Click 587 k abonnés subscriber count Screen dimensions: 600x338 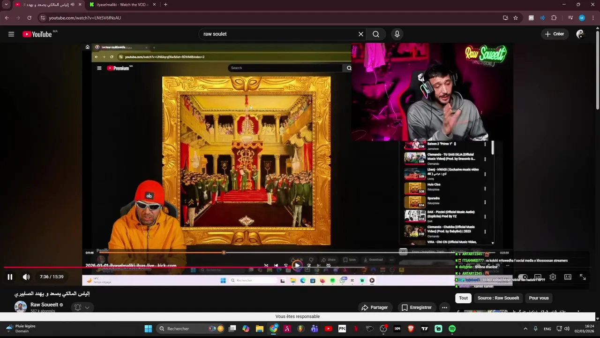pyautogui.click(x=43, y=311)
